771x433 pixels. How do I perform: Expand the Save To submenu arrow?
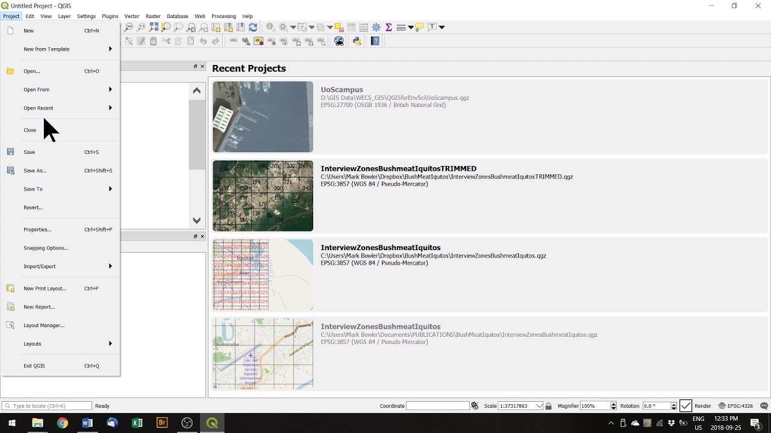(x=110, y=189)
